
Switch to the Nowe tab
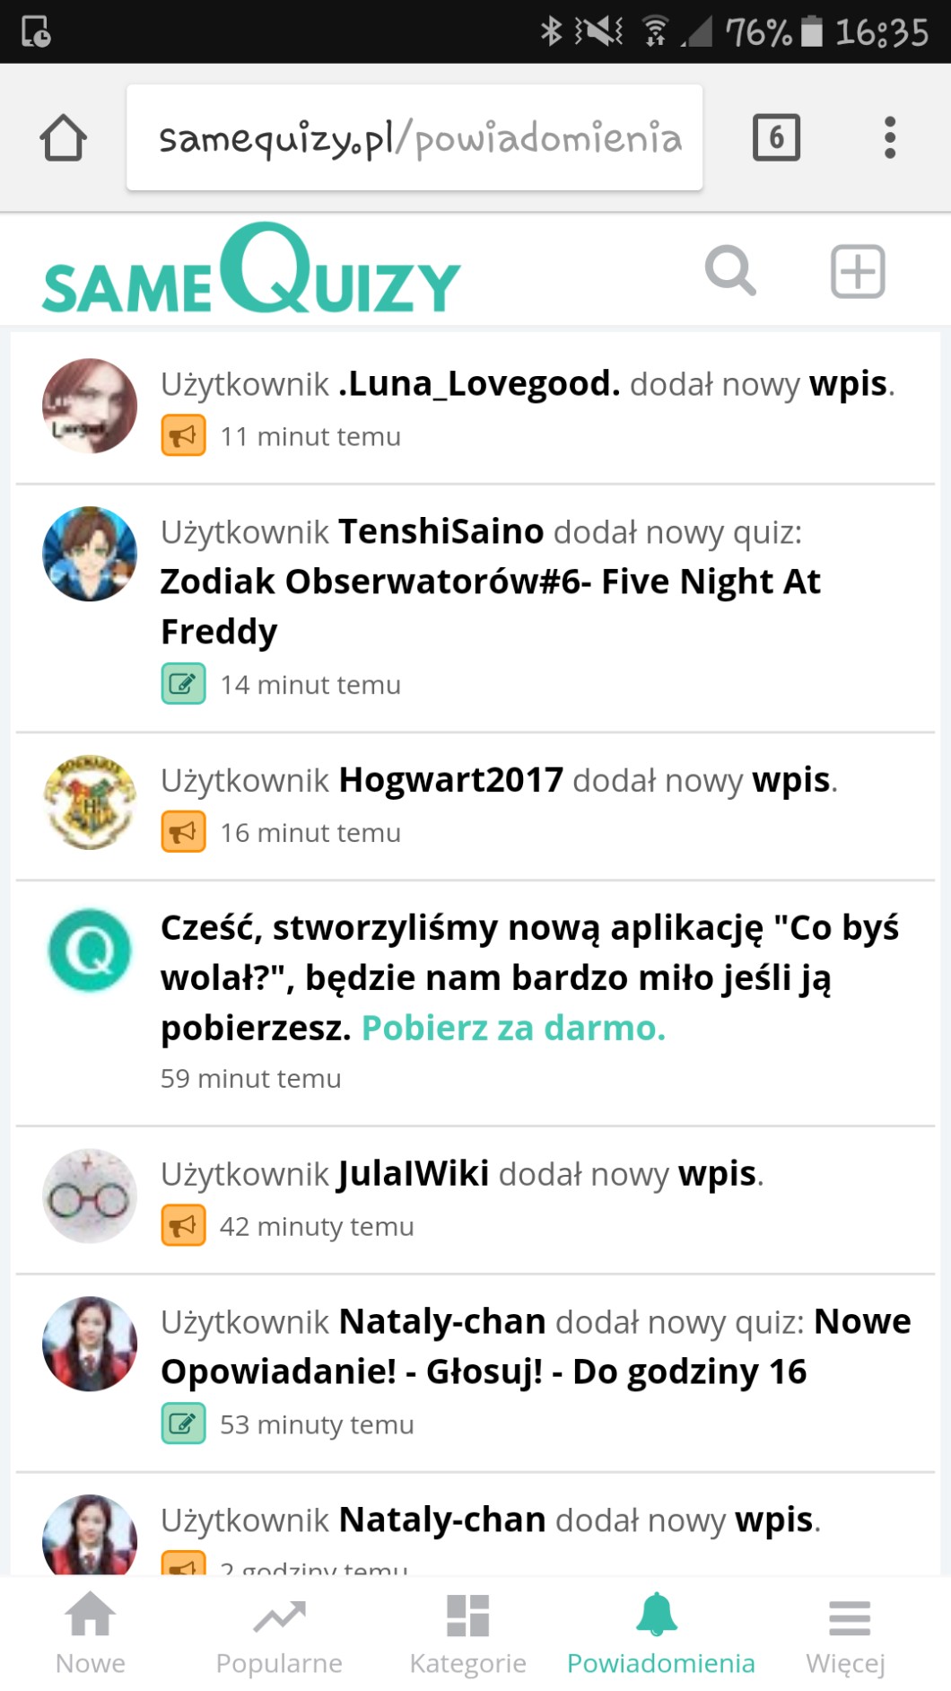tap(91, 1634)
